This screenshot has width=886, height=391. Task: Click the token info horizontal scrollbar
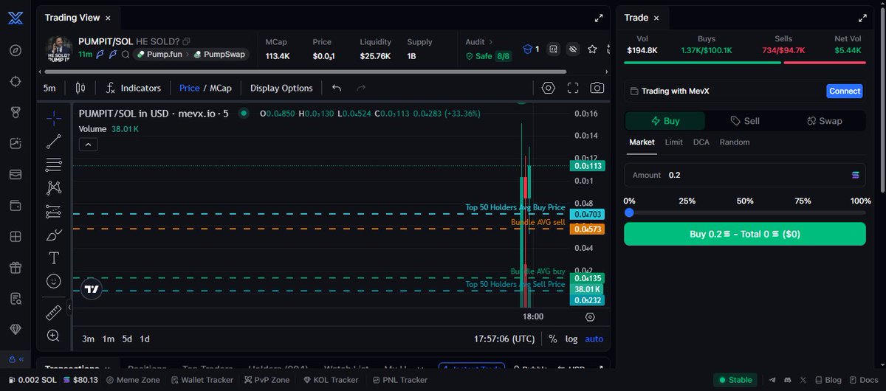(x=305, y=72)
